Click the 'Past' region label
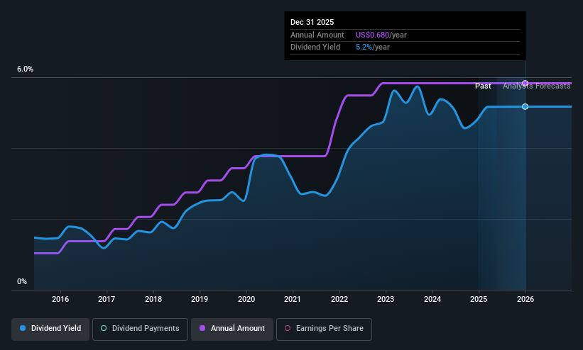The height and width of the screenshot is (350, 583). pos(483,86)
